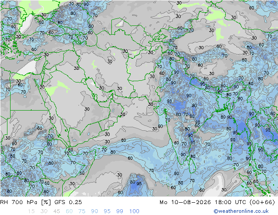
Task: Click the dark blue legend value 100
Action: click(x=134, y=211)
